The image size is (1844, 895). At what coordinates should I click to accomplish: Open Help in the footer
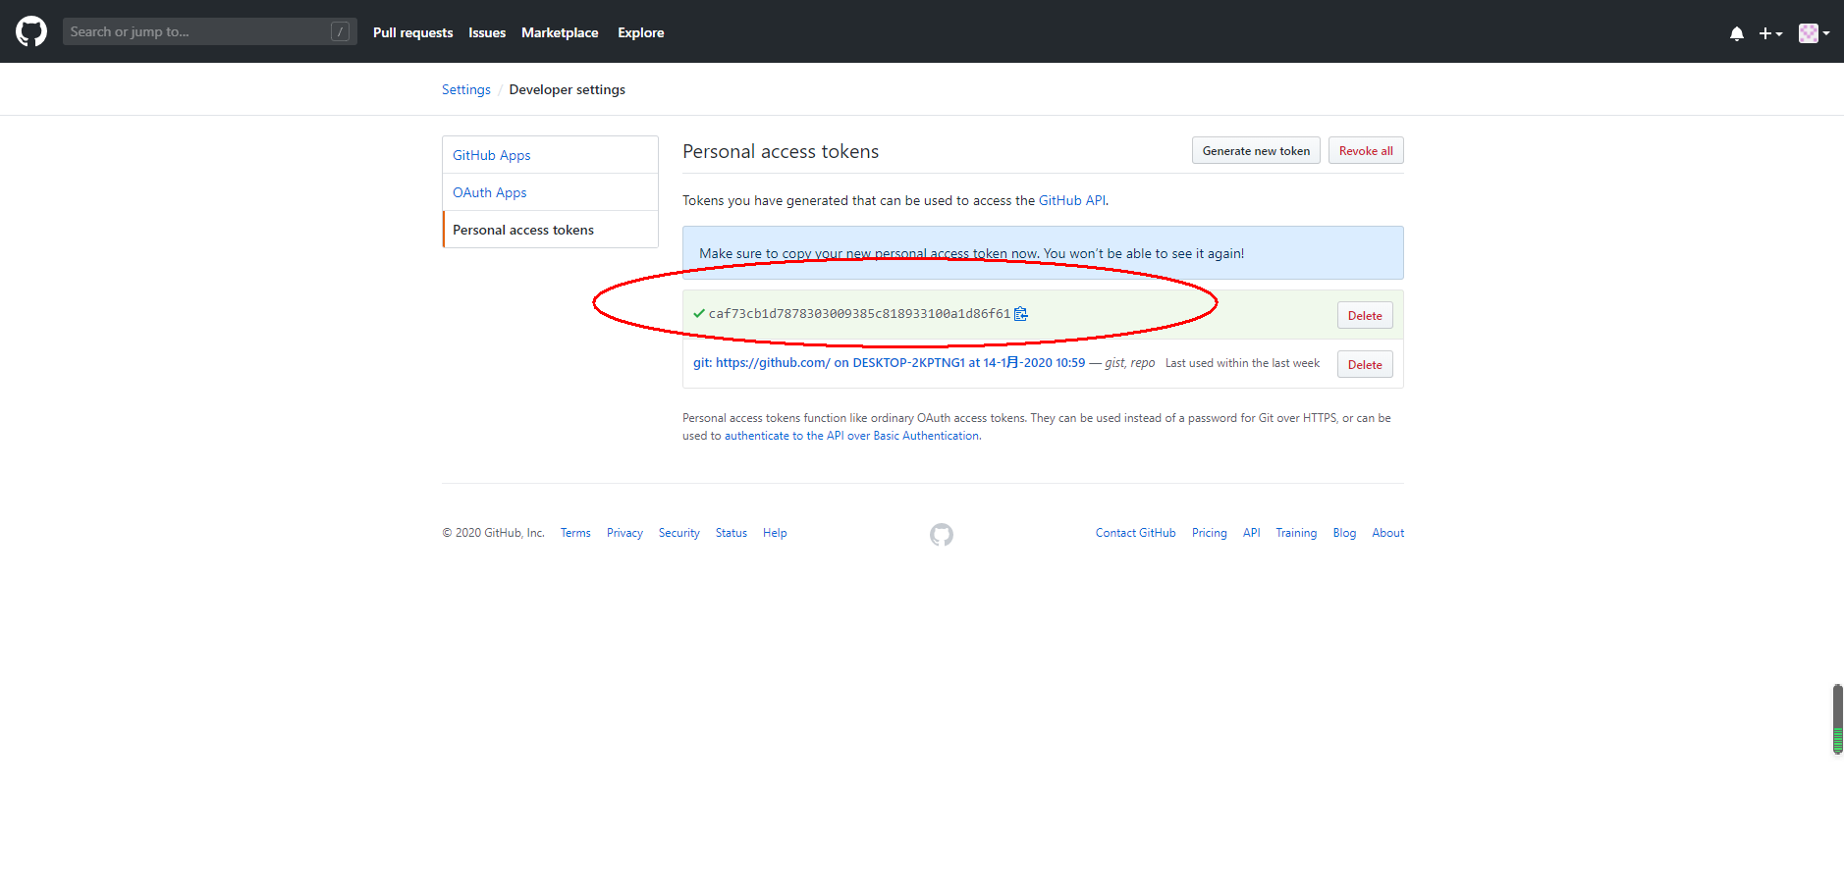[x=775, y=533]
